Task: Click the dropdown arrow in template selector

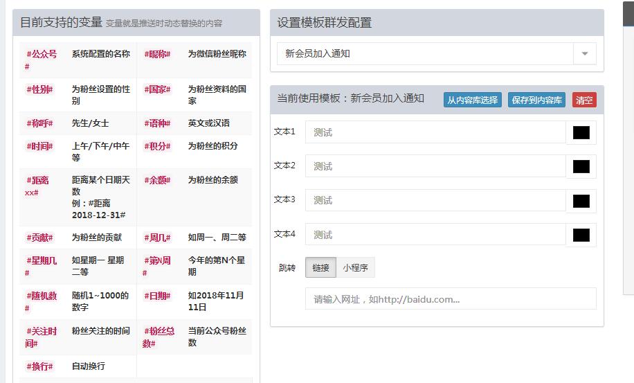Action: (584, 54)
